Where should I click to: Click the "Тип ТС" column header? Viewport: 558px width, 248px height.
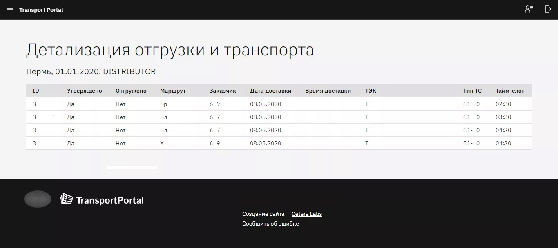[x=472, y=91]
